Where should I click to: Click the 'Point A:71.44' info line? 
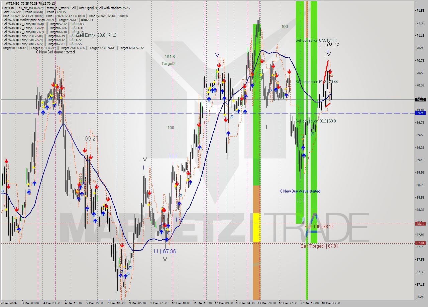(34, 12)
